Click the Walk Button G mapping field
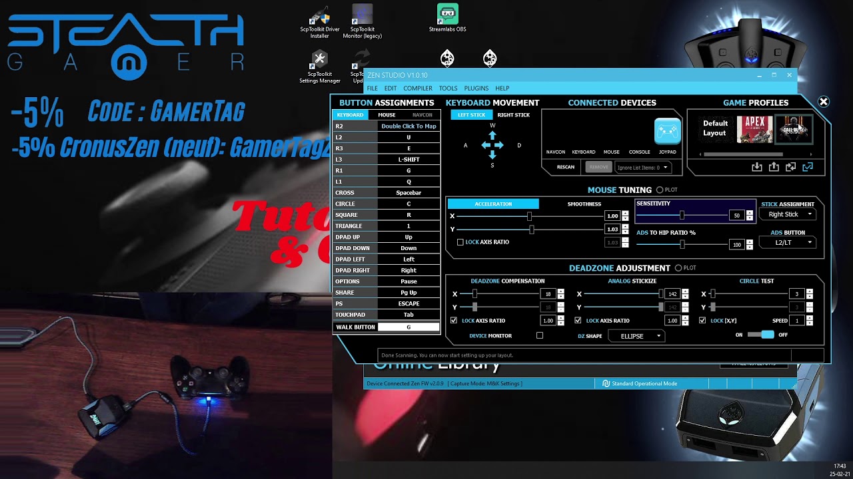Viewport: 853px width, 479px height. [409, 327]
